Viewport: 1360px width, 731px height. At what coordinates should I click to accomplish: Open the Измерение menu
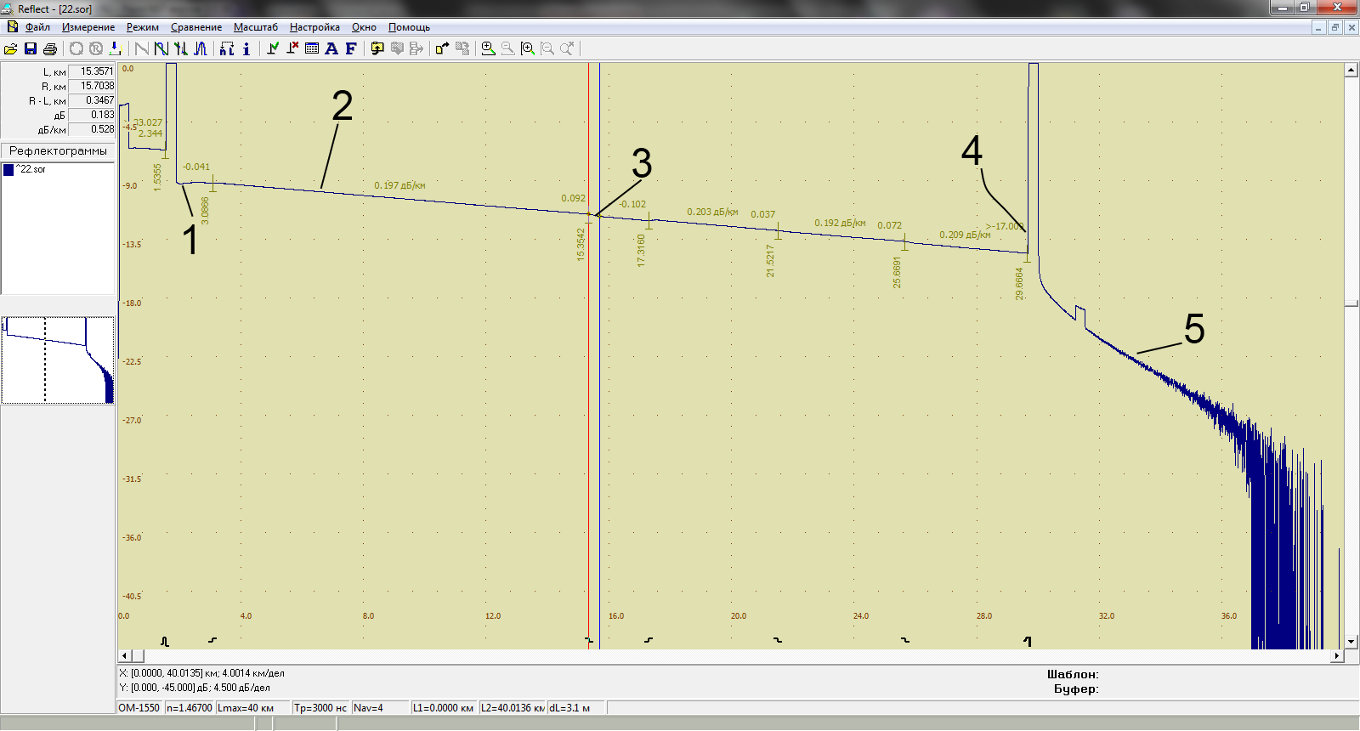(x=88, y=27)
